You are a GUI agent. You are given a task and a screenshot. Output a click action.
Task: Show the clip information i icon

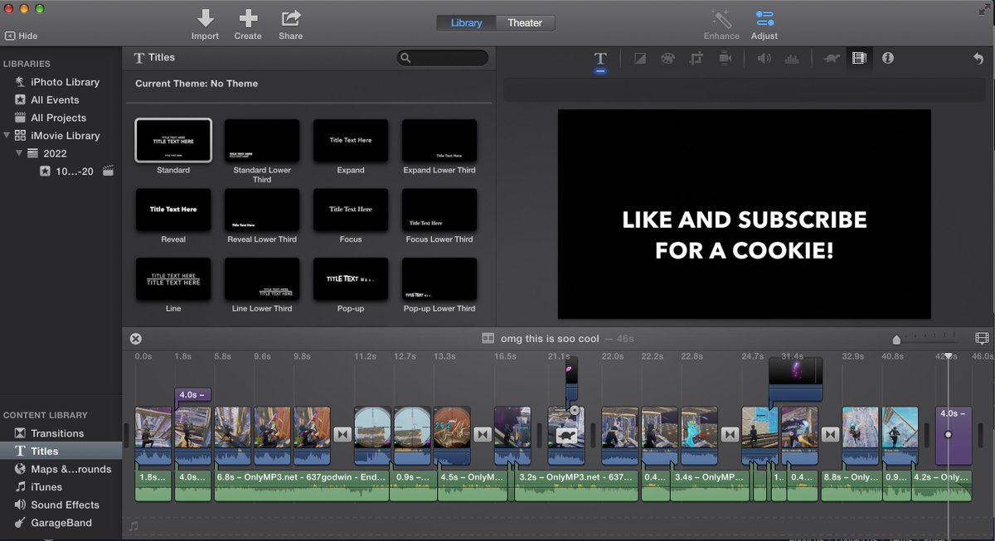click(x=888, y=59)
